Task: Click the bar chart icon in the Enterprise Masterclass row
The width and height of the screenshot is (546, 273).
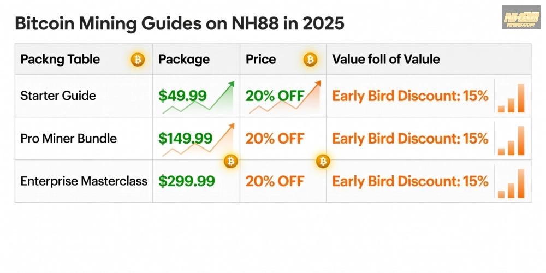Action: coord(511,183)
